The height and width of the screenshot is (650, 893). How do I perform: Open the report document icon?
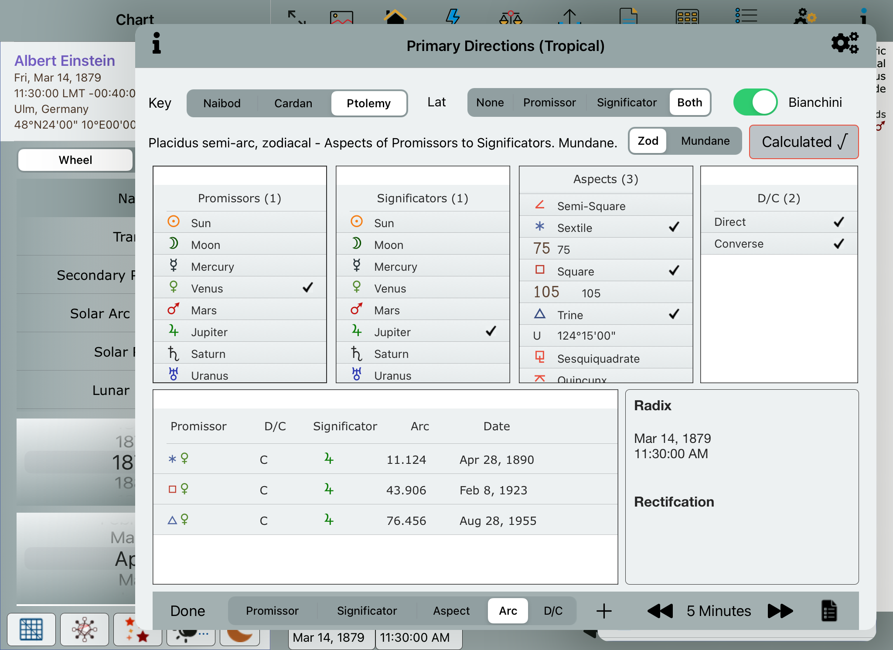click(829, 611)
